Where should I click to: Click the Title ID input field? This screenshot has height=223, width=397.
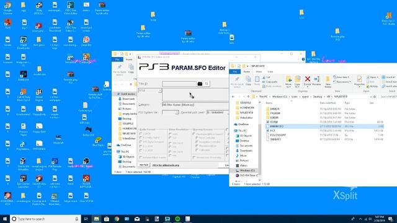point(179,84)
